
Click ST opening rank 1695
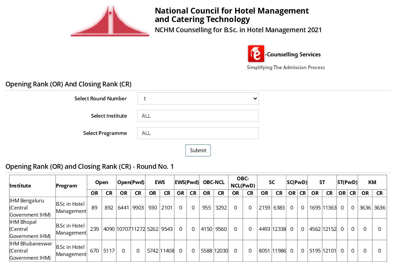point(315,208)
